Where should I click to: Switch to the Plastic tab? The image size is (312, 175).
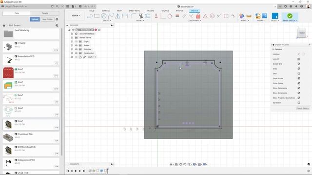coord(151,11)
